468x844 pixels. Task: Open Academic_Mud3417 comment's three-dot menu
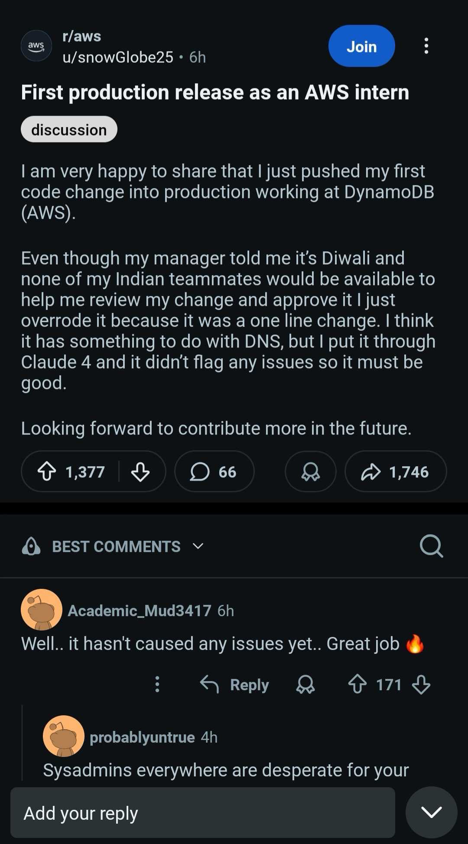pyautogui.click(x=157, y=685)
